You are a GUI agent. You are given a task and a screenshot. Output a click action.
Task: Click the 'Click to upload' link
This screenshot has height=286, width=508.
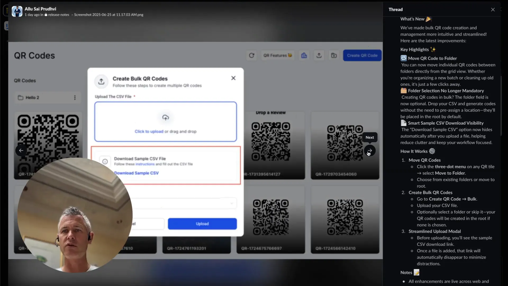click(149, 131)
